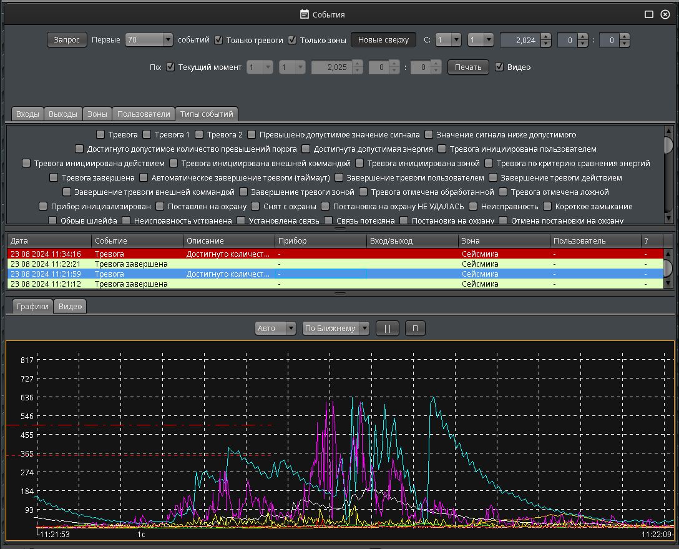Click down arrow on start year 2,024 spinner
The height and width of the screenshot is (549, 679).
tap(546, 44)
